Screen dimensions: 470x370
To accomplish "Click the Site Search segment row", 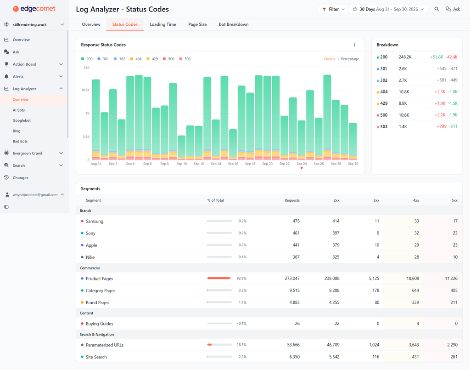I will click(269, 357).
